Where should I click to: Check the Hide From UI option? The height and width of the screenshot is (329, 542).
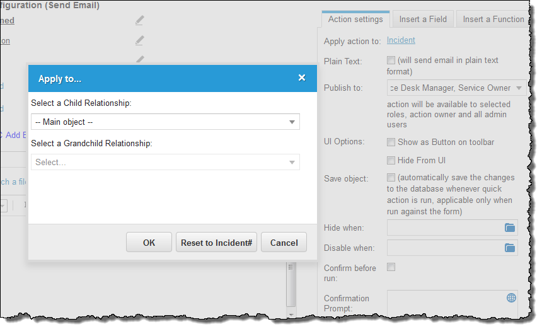point(391,160)
